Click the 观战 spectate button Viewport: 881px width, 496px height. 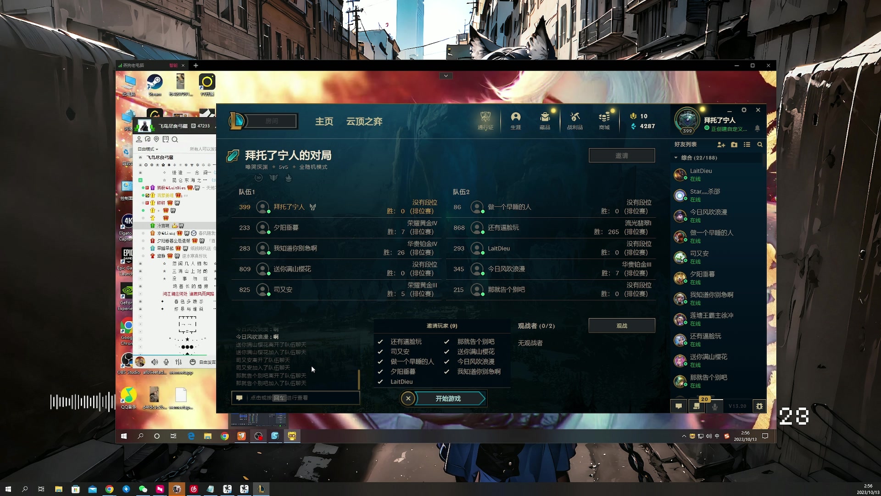coord(622,326)
